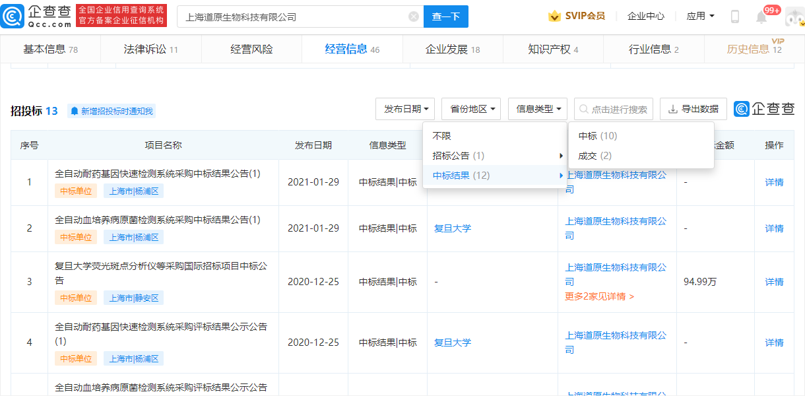805x396 pixels.
Task: Switch to 行业信息 tab
Action: [x=654, y=49]
